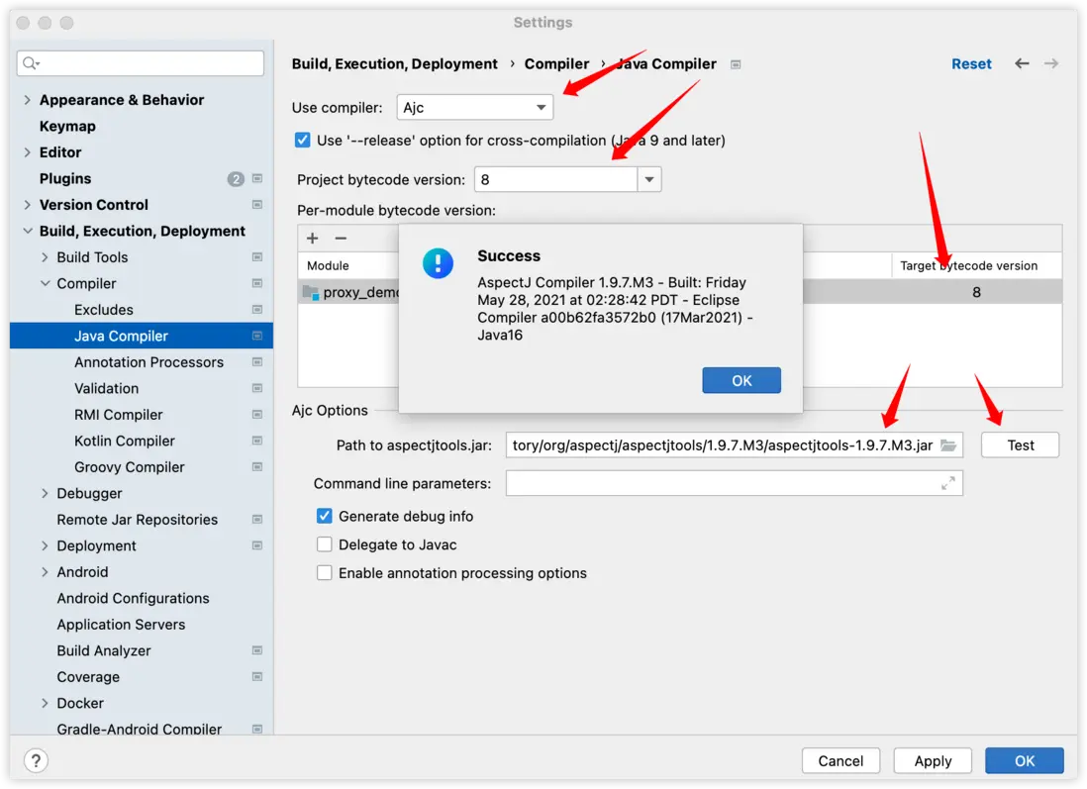Expand the Version Control section
Screen dimensions: 1087x789
click(x=27, y=205)
